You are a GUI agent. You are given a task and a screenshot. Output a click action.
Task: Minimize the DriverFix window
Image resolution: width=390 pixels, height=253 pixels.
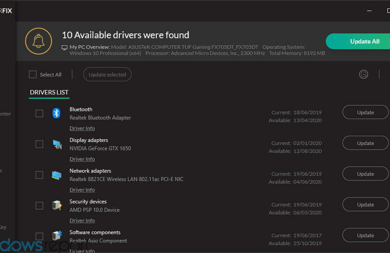pos(369,11)
